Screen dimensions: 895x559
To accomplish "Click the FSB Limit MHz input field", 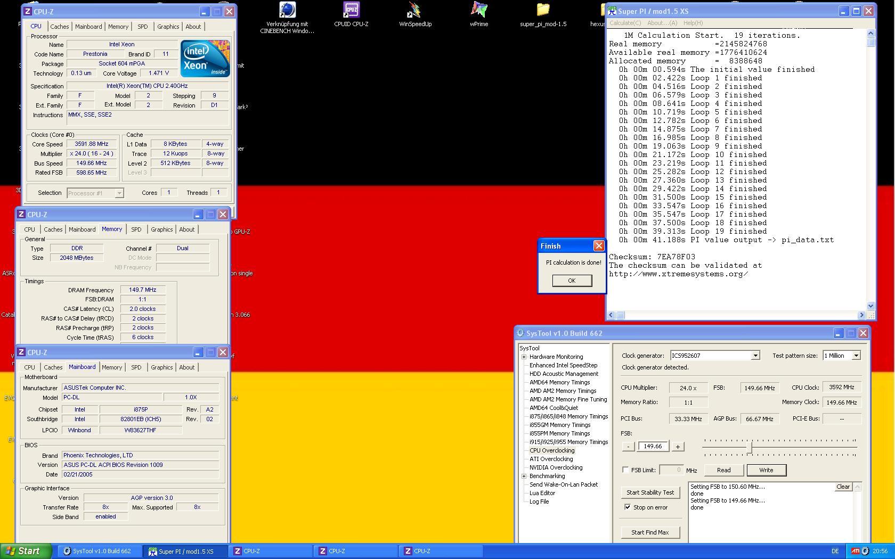I will point(671,470).
